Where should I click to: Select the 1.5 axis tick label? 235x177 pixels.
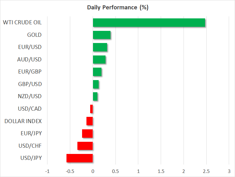point(161,171)
